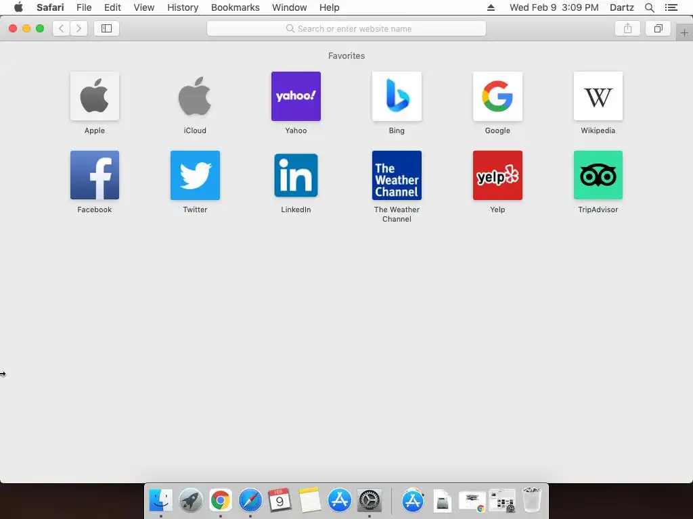Show the tab overview button
The height and width of the screenshot is (519, 693).
click(658, 28)
